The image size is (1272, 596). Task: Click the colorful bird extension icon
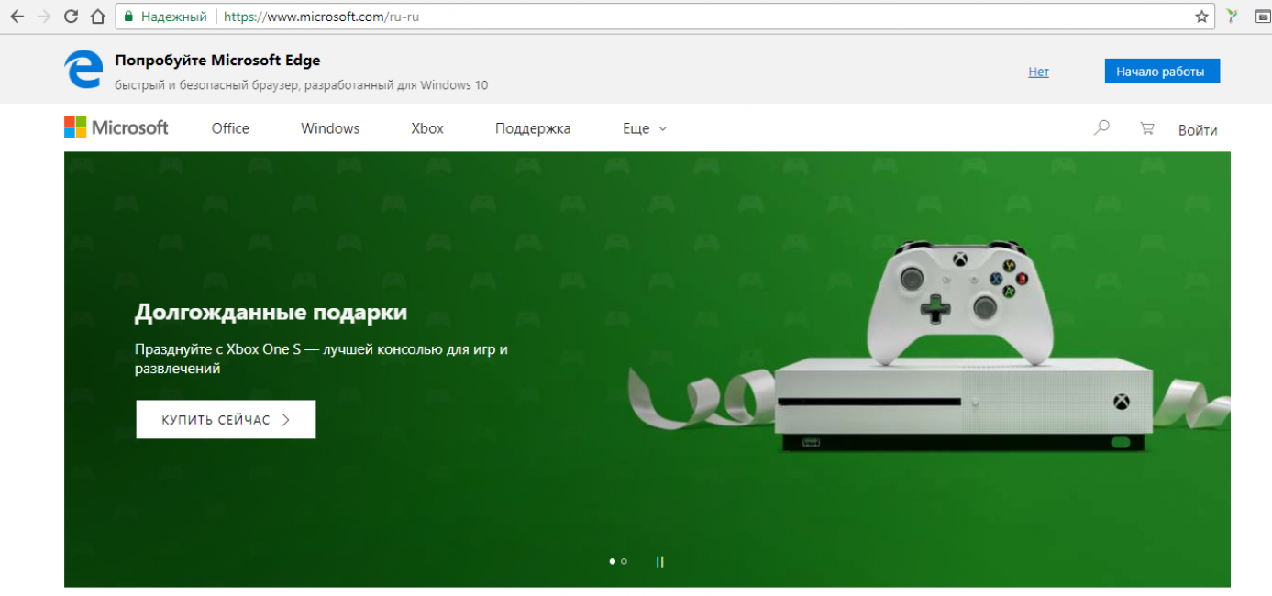1233,17
